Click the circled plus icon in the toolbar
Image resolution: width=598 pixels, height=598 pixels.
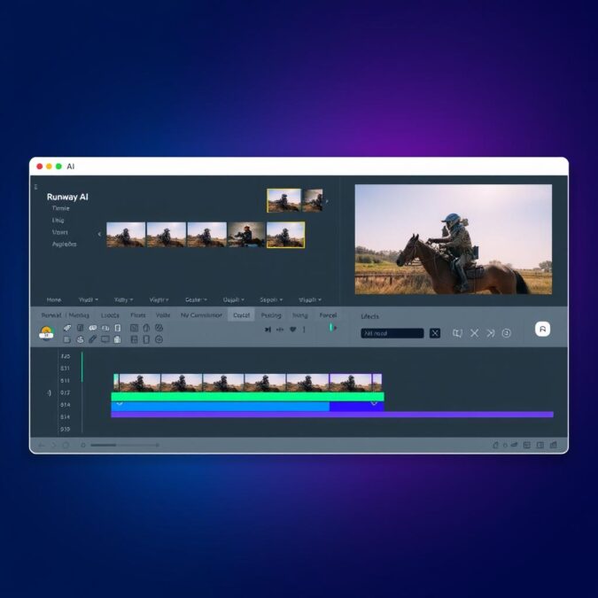(159, 339)
